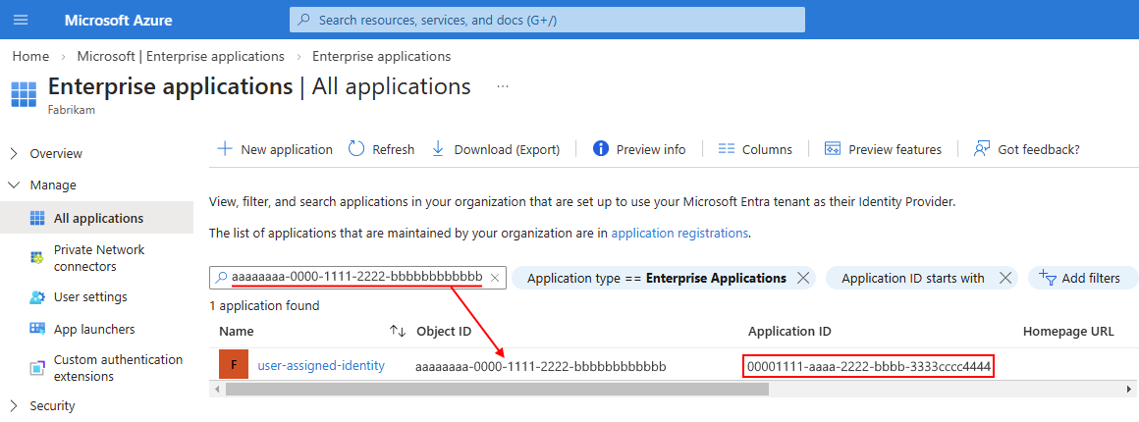Remove the Application type filter
1139x422 pixels.
tap(802, 278)
